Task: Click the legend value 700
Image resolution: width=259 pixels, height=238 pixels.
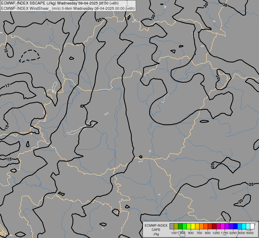Action: 199,233
